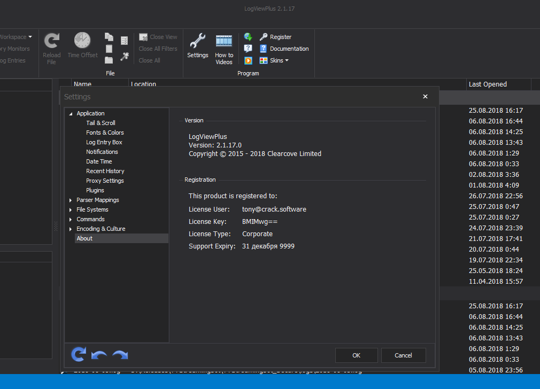The image size is (540, 389).
Task: Select Tail & Scroll settings
Action: (x=101, y=123)
